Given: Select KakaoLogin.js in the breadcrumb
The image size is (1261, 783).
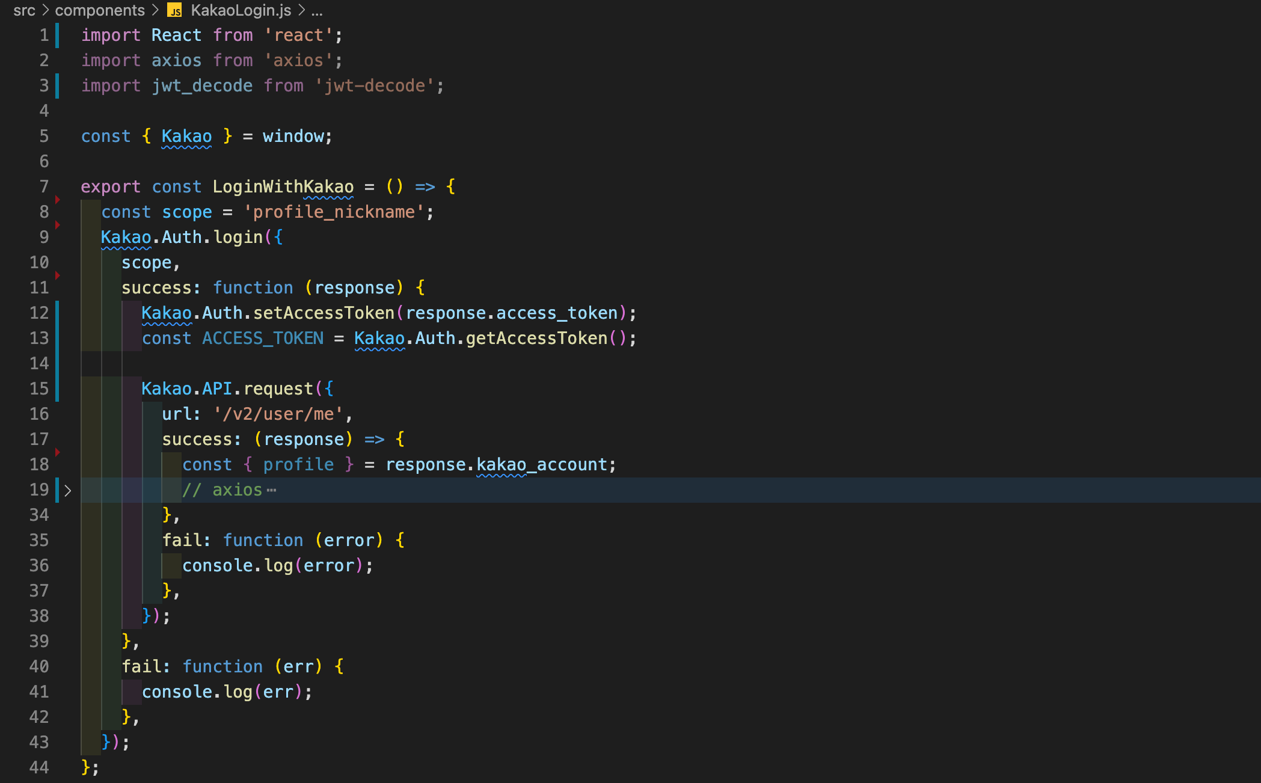Looking at the screenshot, I should (241, 10).
